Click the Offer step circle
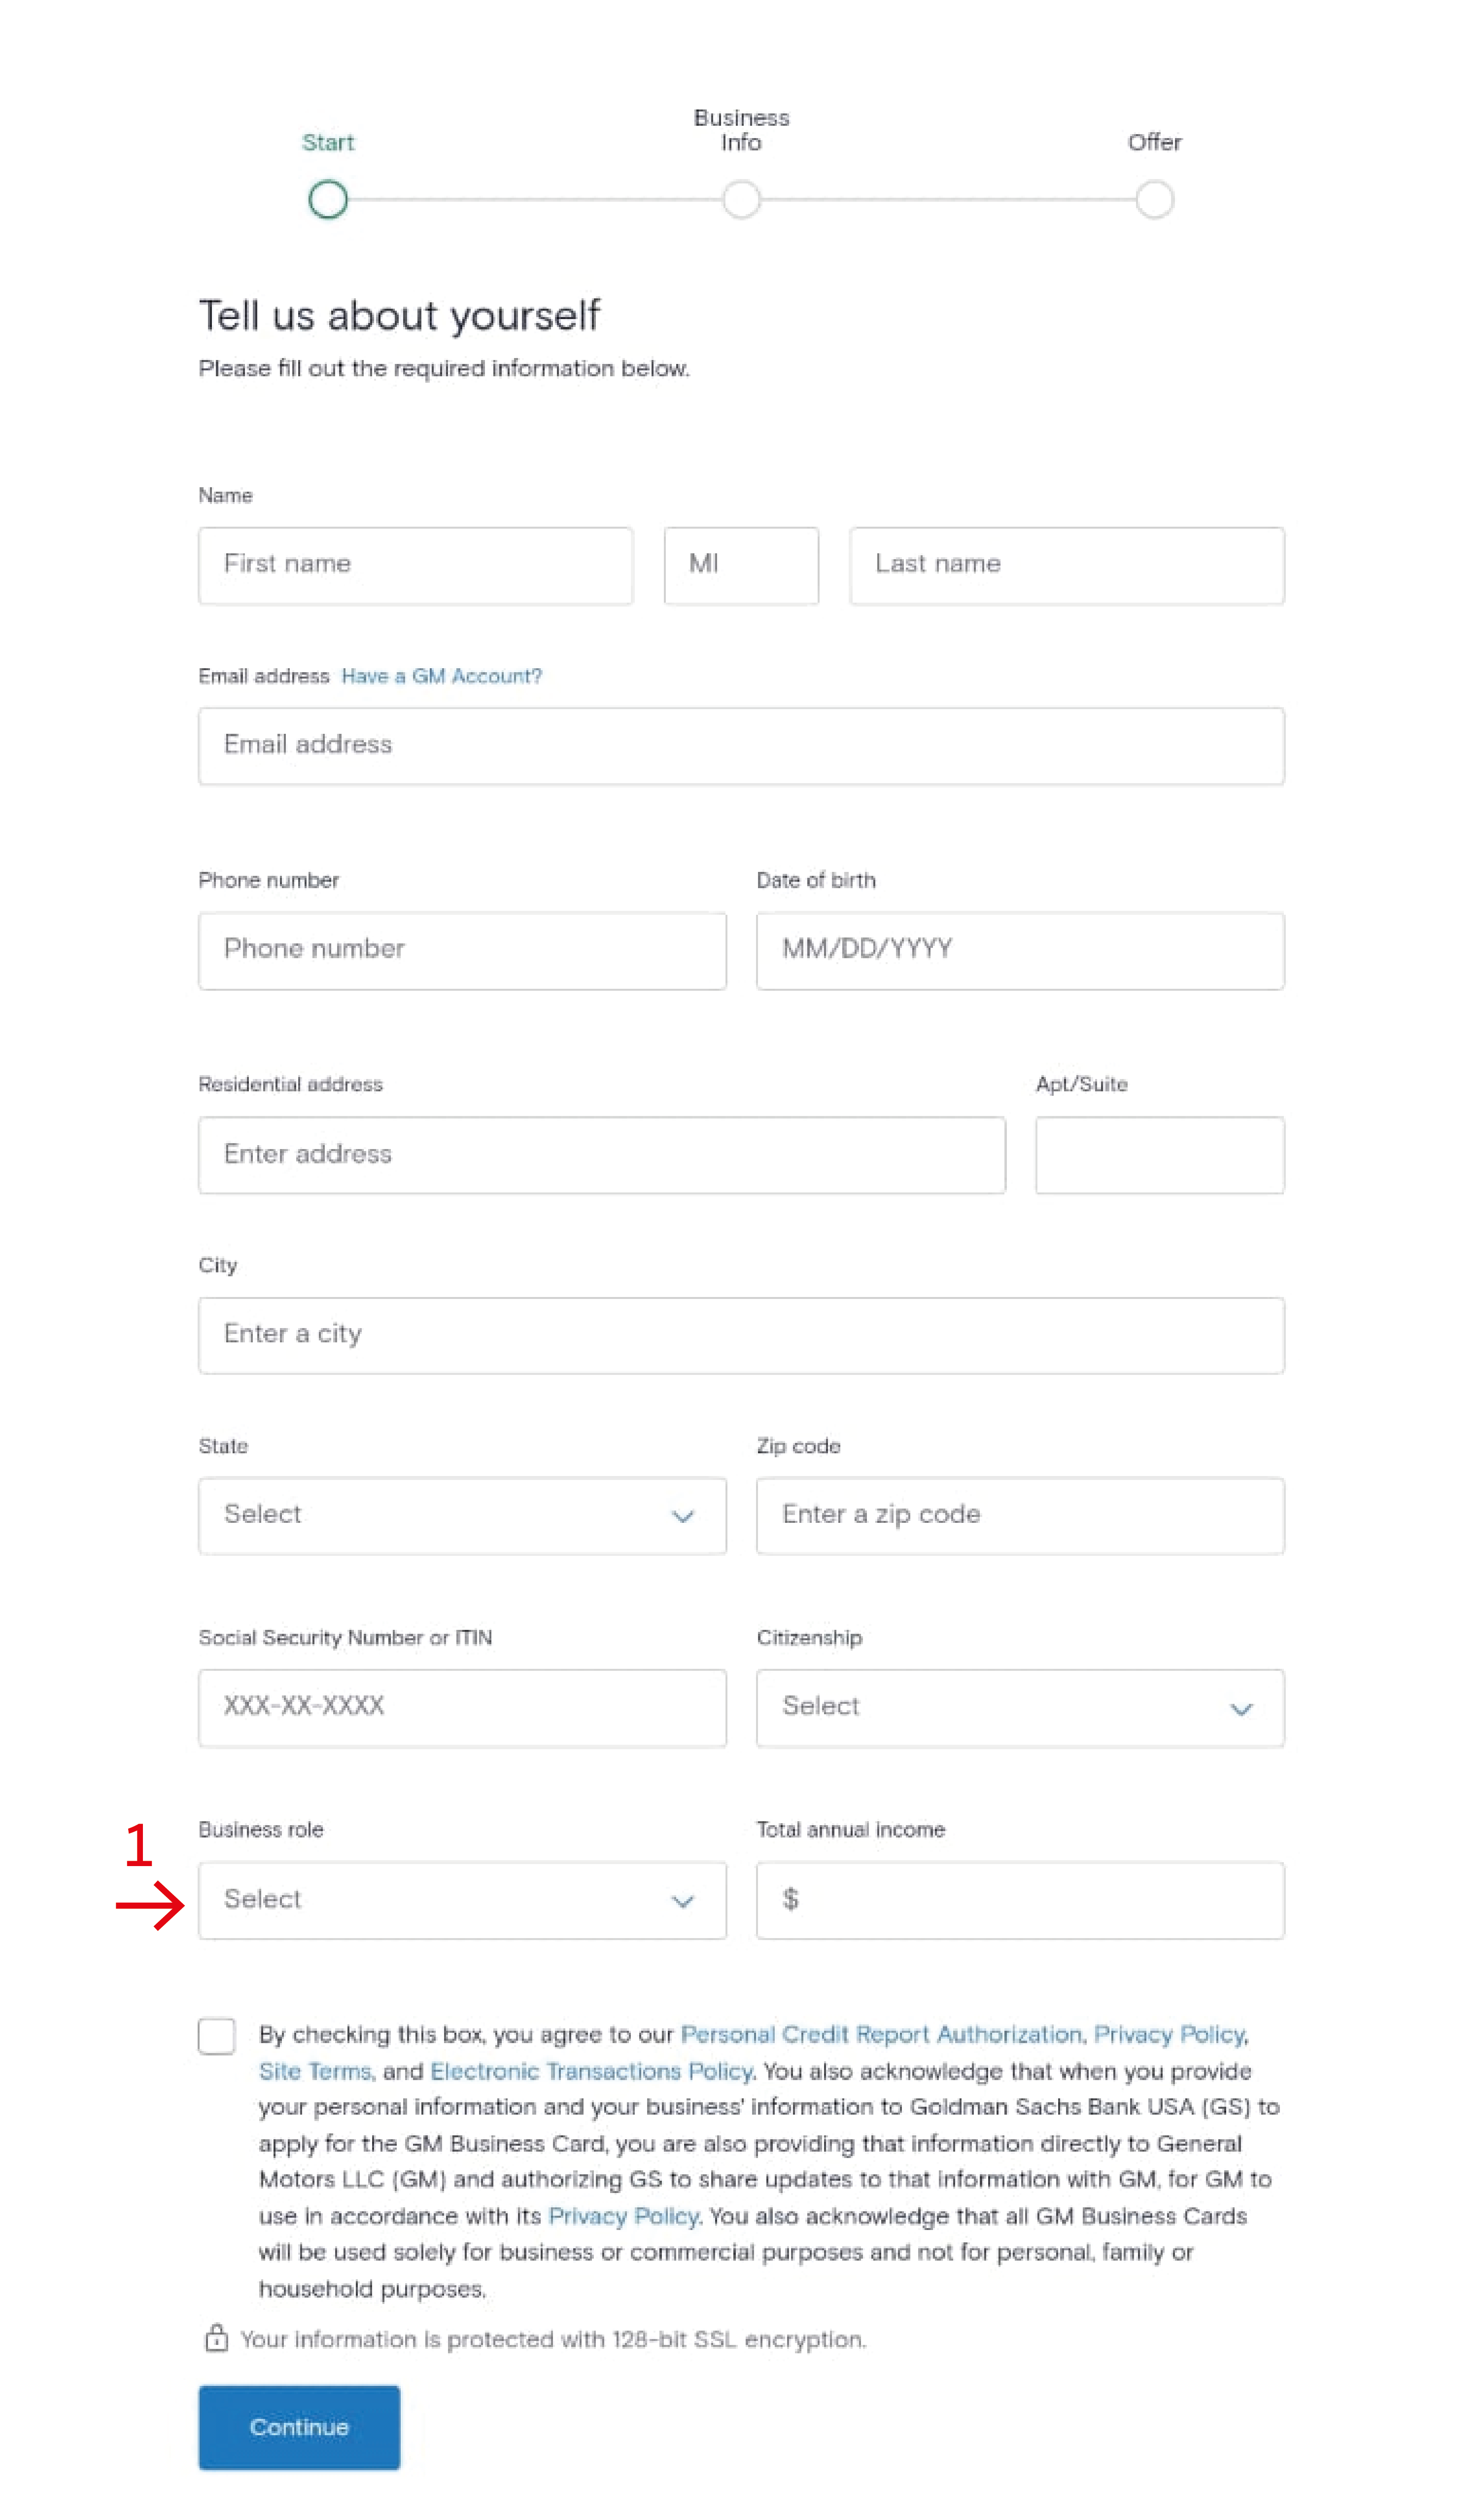This screenshot has height=2520, width=1481. point(1154,199)
